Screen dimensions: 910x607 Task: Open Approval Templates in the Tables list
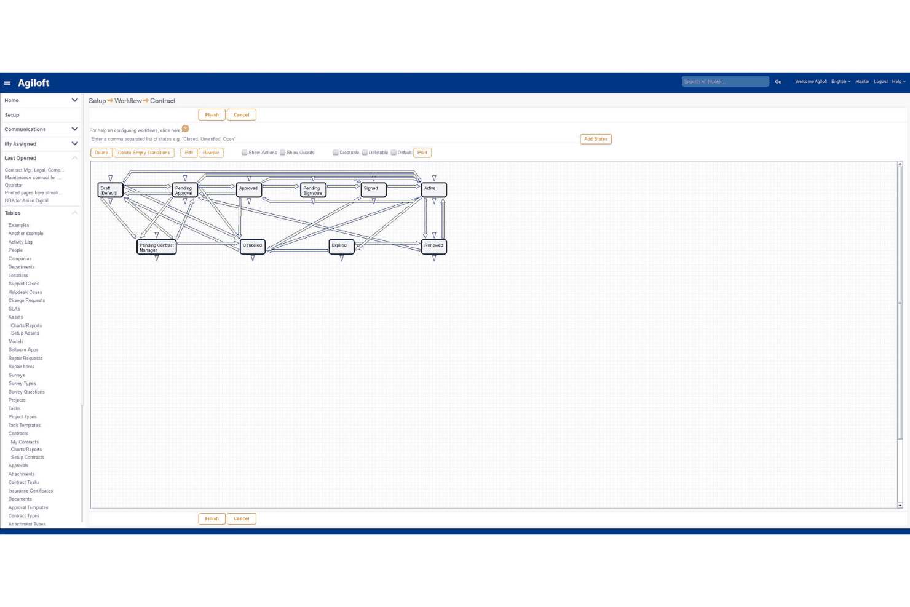tap(28, 507)
